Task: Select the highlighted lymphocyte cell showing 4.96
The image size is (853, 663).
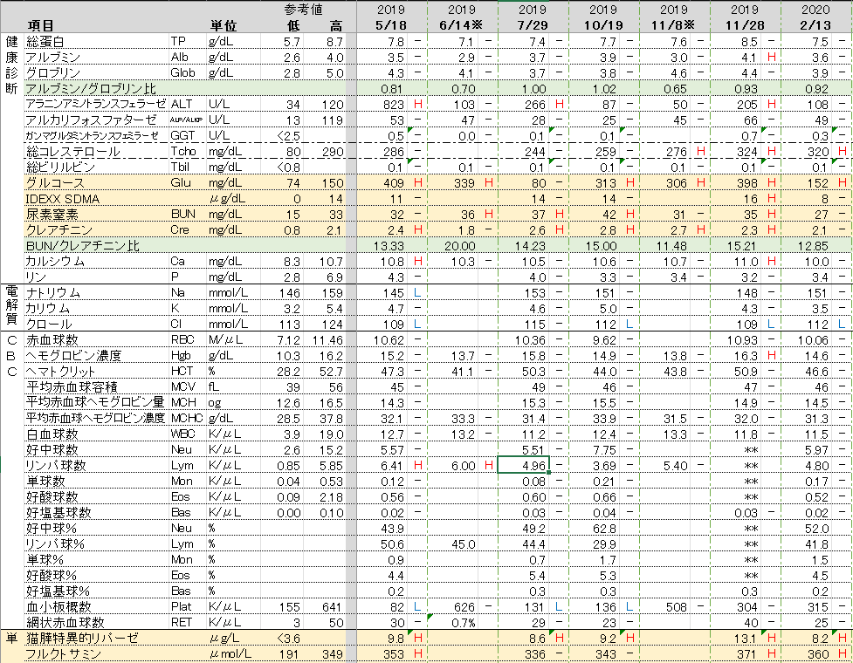Action: click(522, 464)
